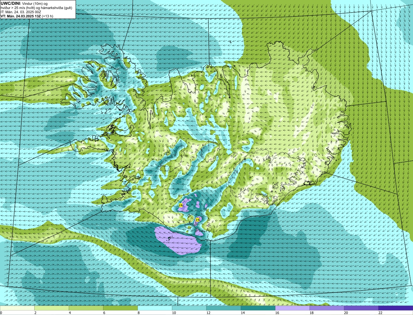The height and width of the screenshot is (315, 413).
Task: Click the scale label "2"
Action: (x=35, y=313)
